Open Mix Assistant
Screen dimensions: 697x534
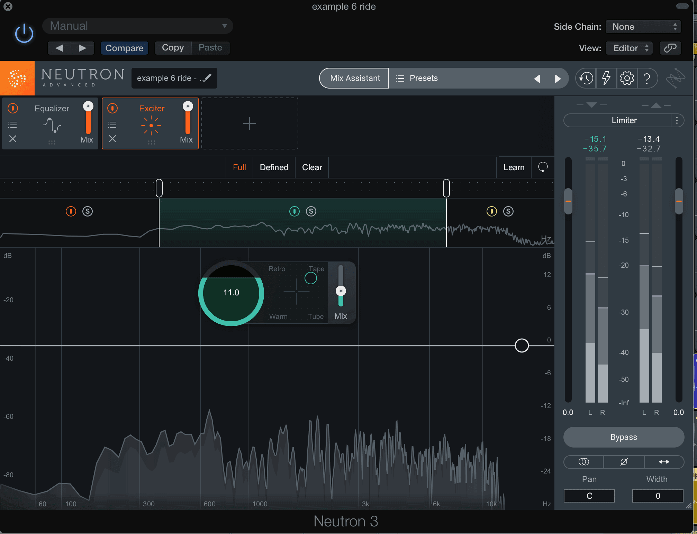[354, 78]
